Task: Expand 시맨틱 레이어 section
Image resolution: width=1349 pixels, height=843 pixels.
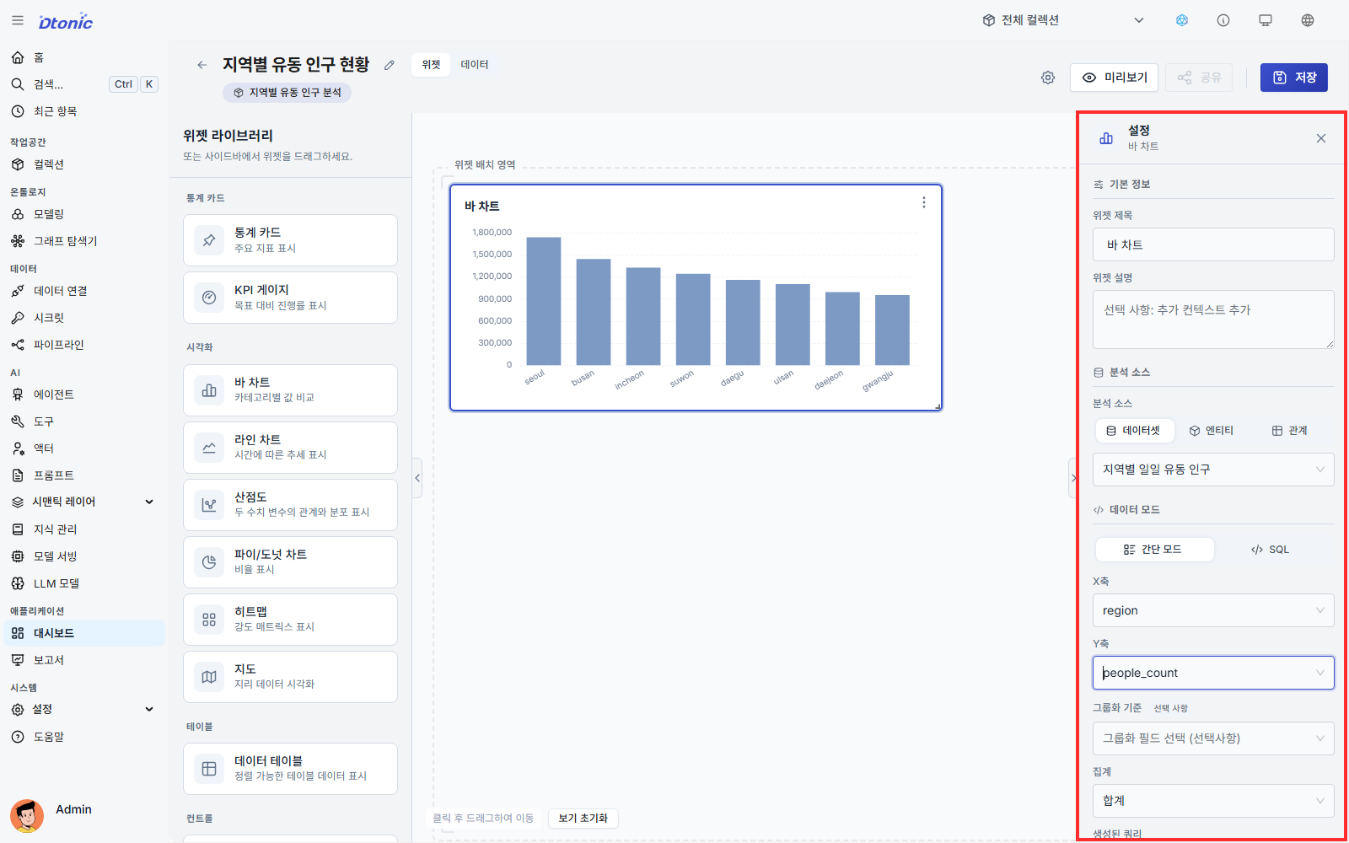Action: (x=84, y=502)
